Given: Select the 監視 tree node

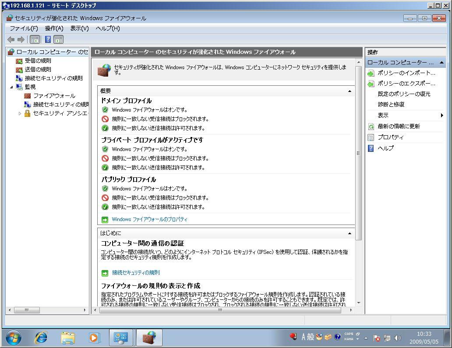Looking at the screenshot, I should click(30, 87).
